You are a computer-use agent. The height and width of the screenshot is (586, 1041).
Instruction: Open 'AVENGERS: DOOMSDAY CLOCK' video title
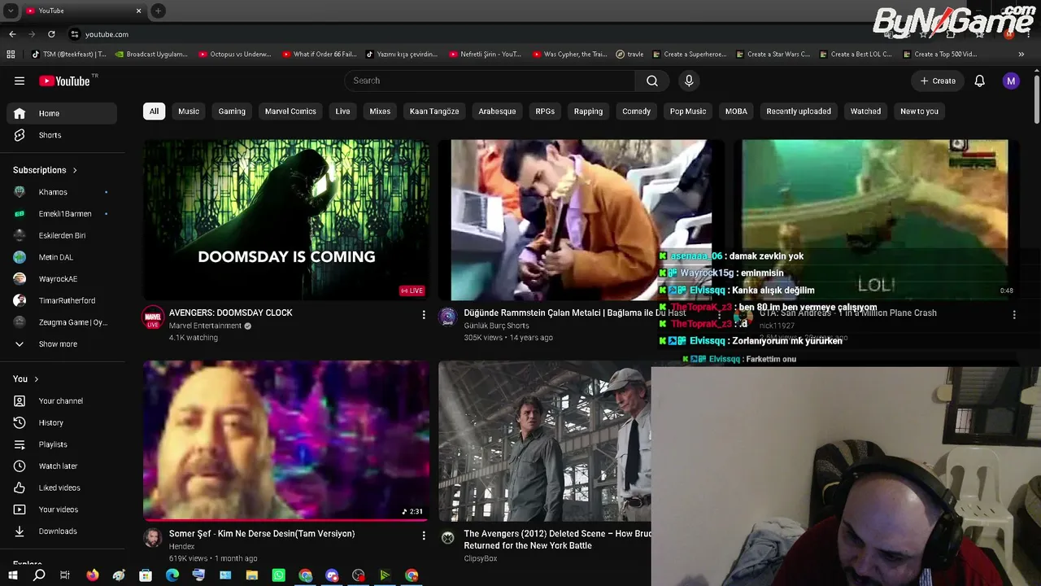pos(231,313)
